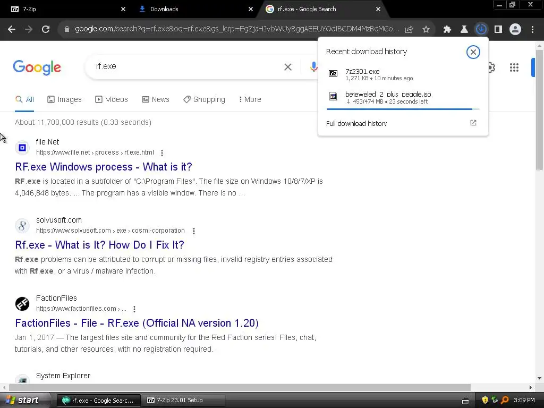Open the side panel icon

[498, 30]
